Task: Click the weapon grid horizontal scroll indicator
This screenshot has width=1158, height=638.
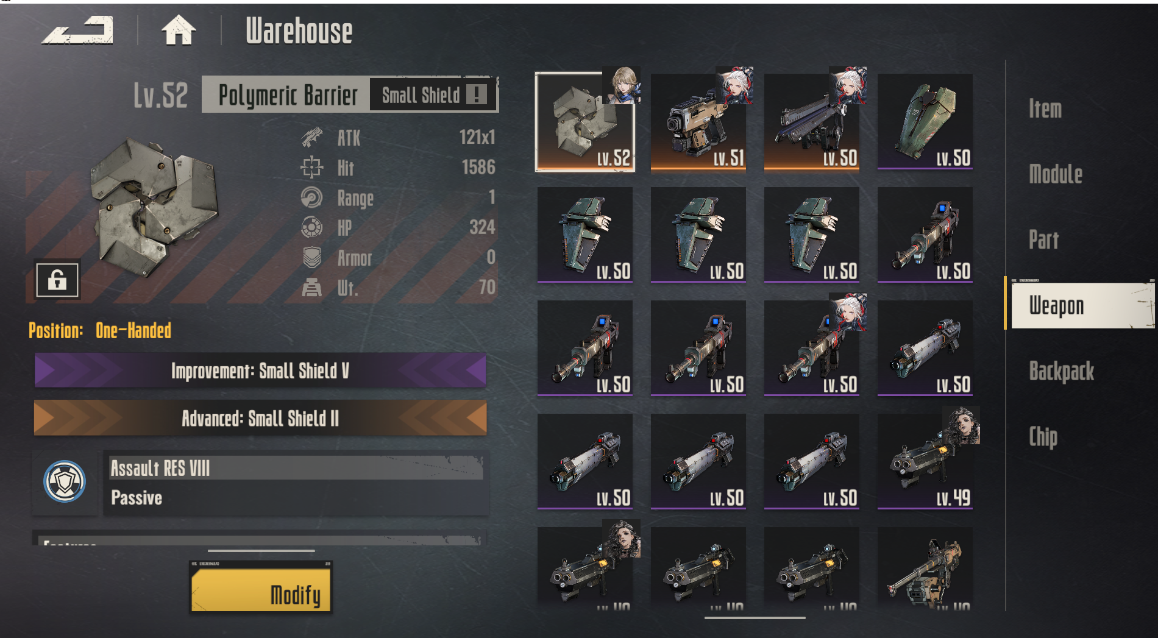Action: [x=755, y=618]
